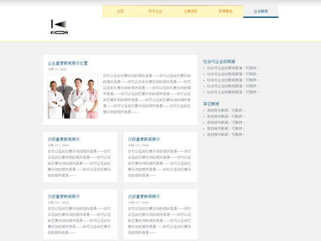
Task: Open last 社会对企业的新闻报道 list link
Action: [x=233, y=92]
